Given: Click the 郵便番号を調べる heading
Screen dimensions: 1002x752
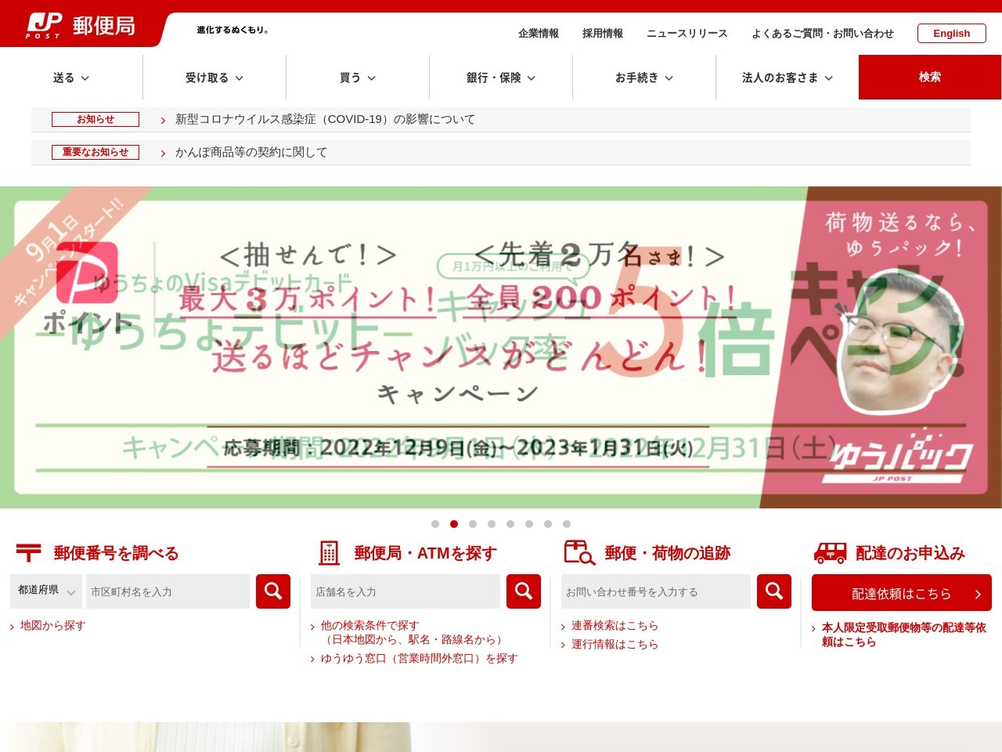Looking at the screenshot, I should click(x=117, y=553).
